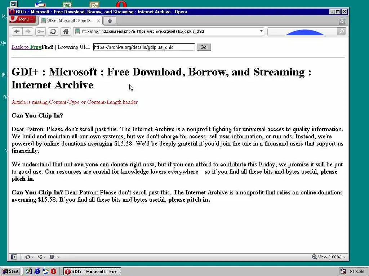Go to the home page icon

(x=66, y=32)
